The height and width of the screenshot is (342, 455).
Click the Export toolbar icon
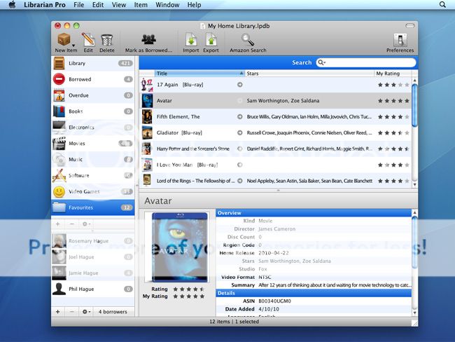(x=211, y=39)
